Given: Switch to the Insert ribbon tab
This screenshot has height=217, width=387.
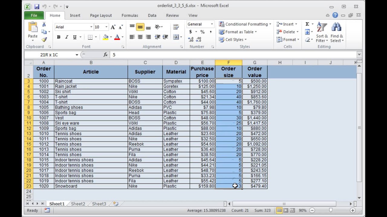Looking at the screenshot, I should pos(75,15).
